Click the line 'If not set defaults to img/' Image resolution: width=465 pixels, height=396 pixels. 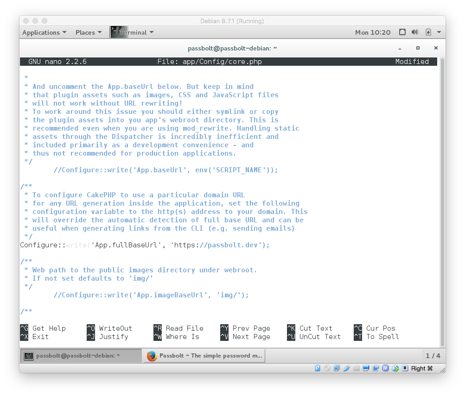[x=89, y=278]
